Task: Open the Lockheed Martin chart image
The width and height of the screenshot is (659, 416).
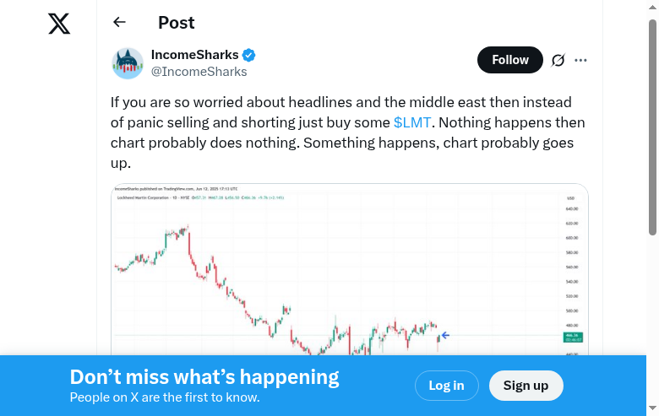Action: coord(338,270)
